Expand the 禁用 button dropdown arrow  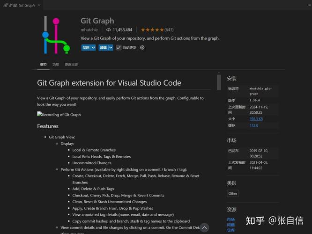coord(93,48)
